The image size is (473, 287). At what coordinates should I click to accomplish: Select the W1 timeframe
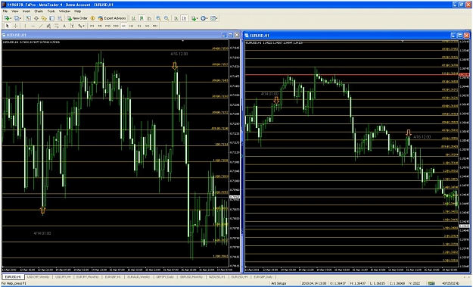[x=148, y=26]
